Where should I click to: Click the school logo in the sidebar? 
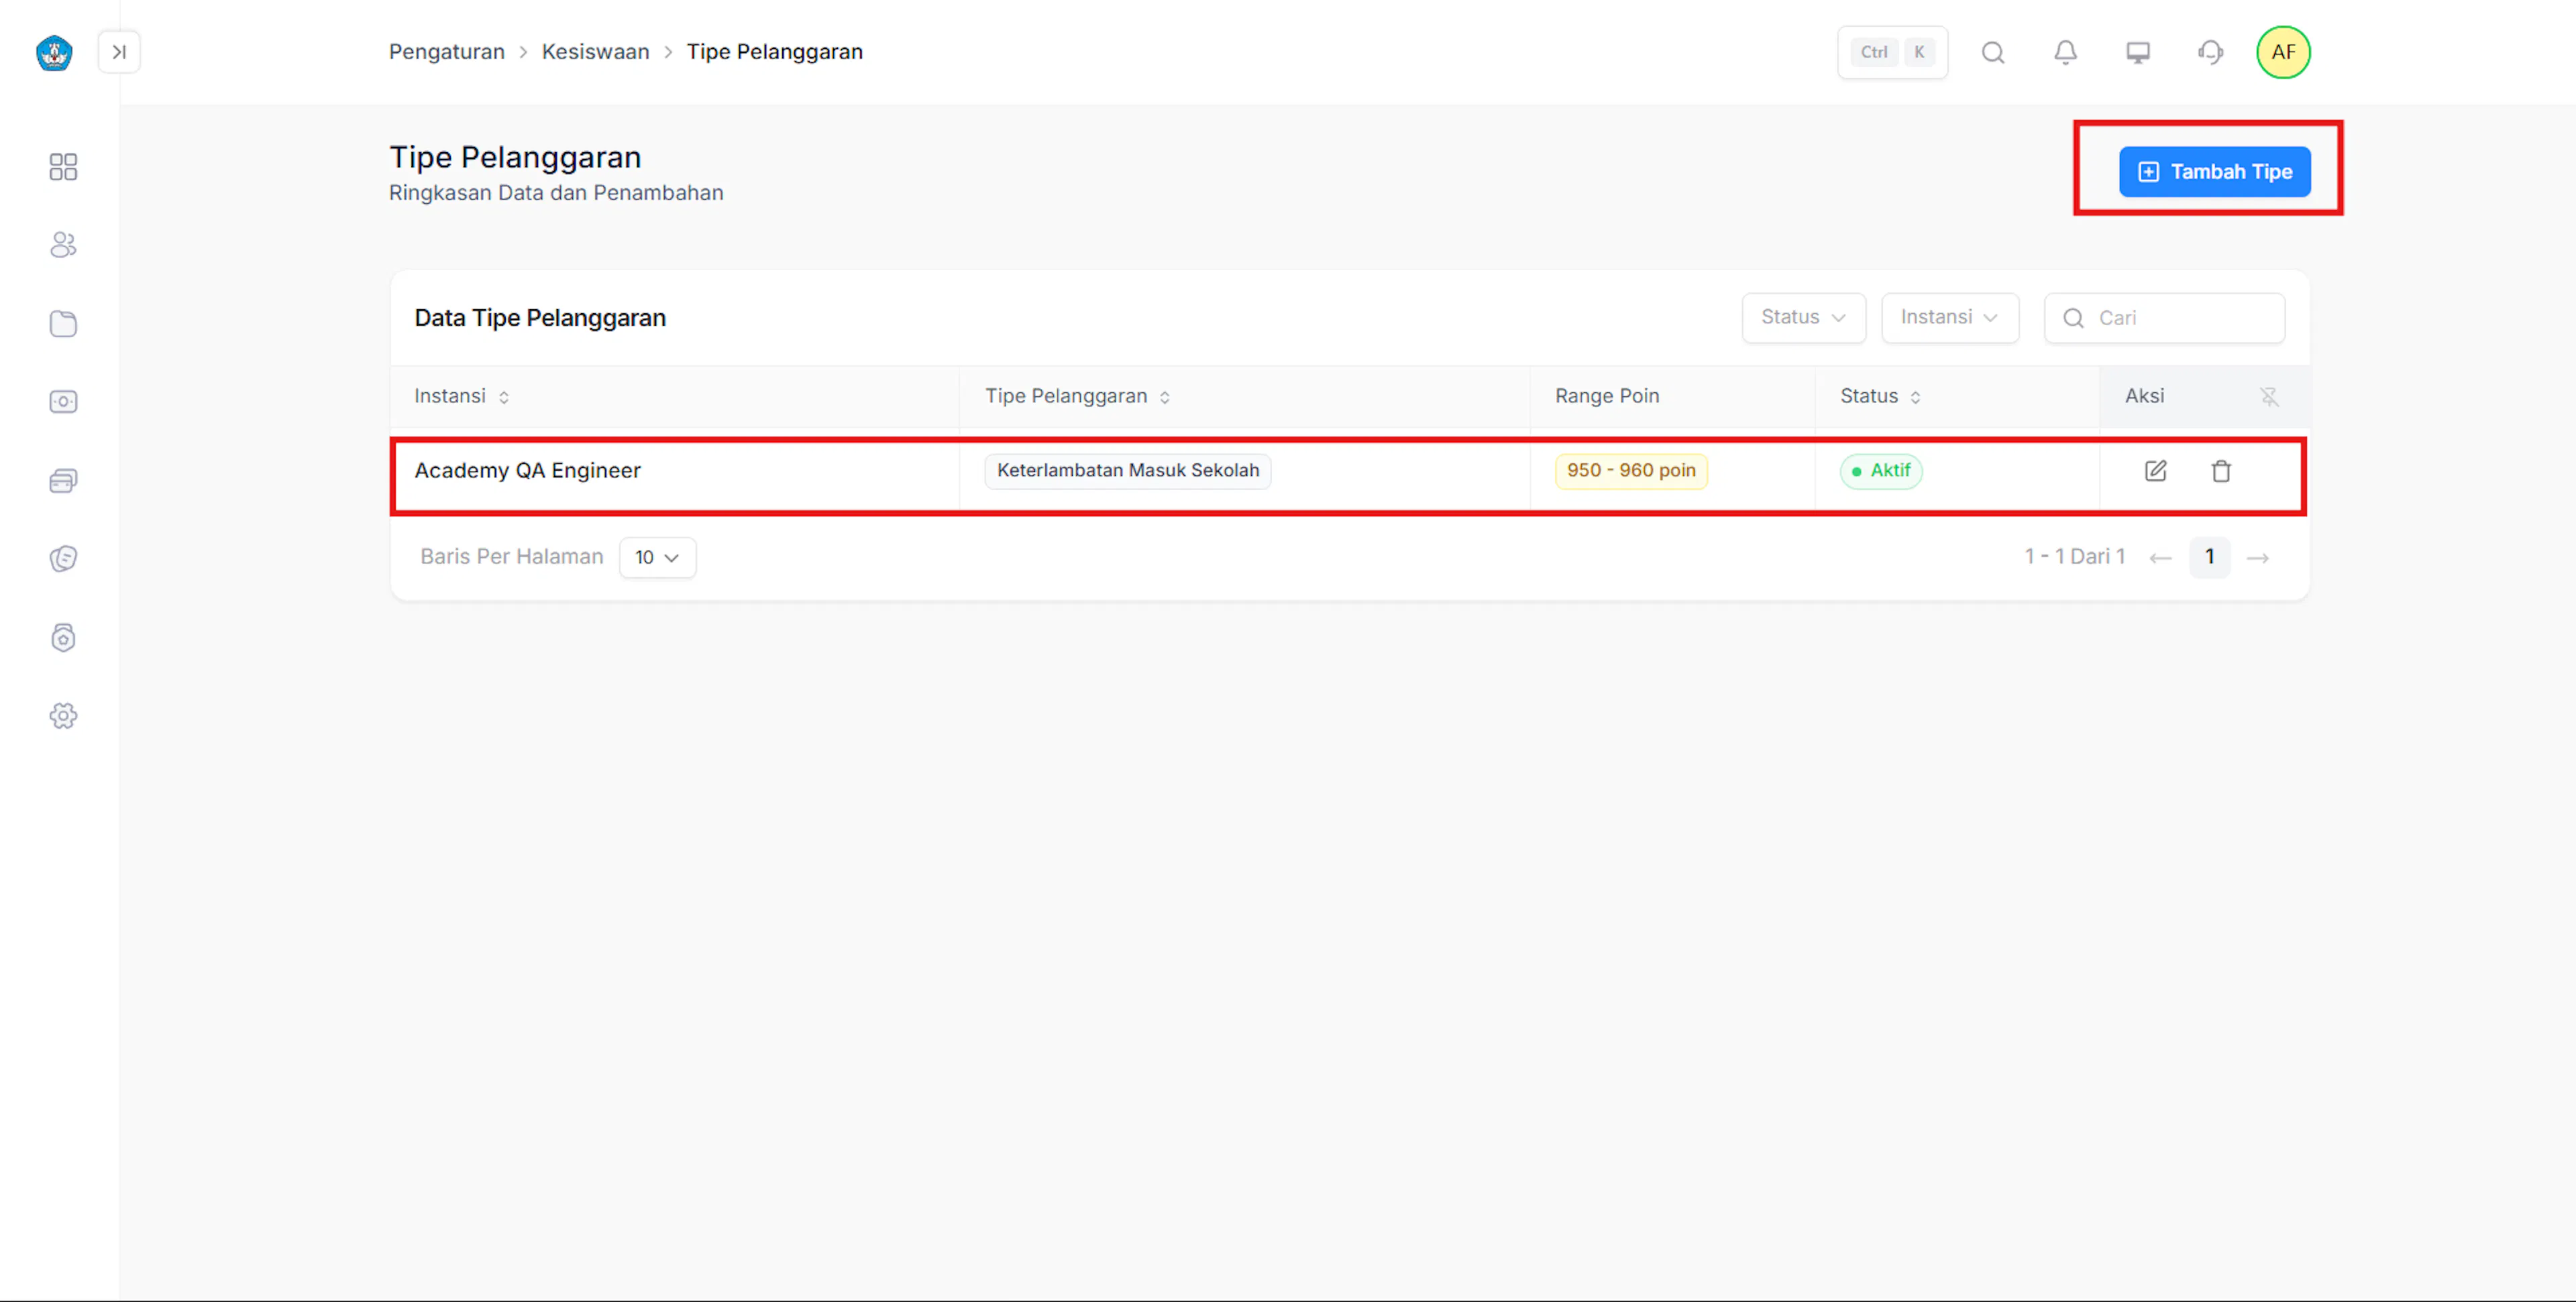click(54, 52)
